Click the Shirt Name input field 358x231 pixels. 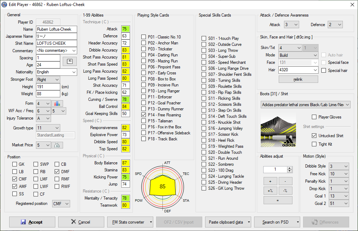(56, 43)
